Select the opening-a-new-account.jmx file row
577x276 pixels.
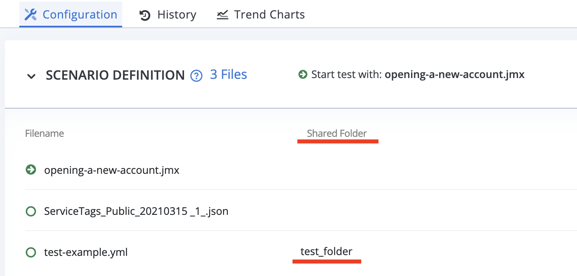(x=301, y=170)
